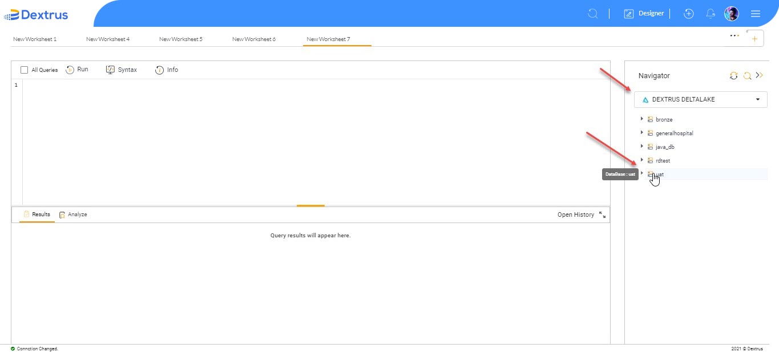Show more worksheets via ellipsis

tap(734, 35)
